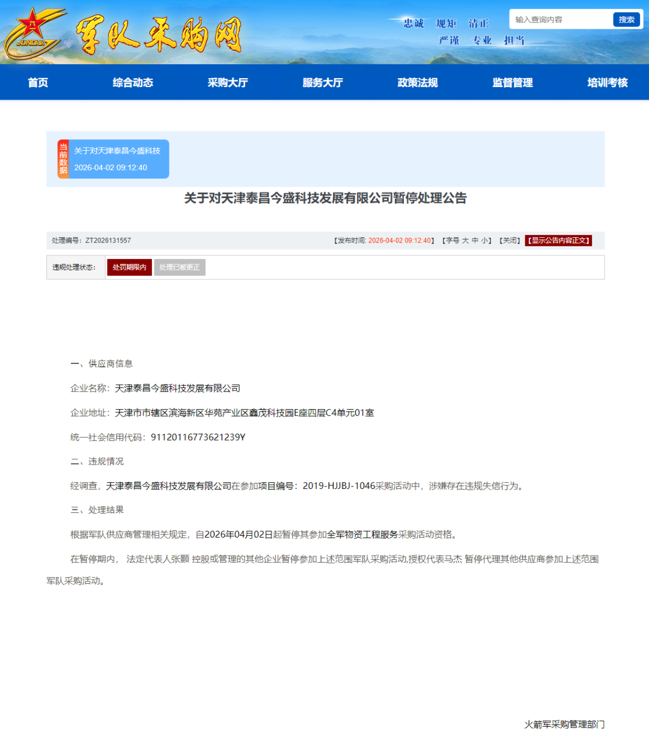Click the red publish time 2026-04-02 09:12:40
The height and width of the screenshot is (734, 649).
(x=400, y=240)
